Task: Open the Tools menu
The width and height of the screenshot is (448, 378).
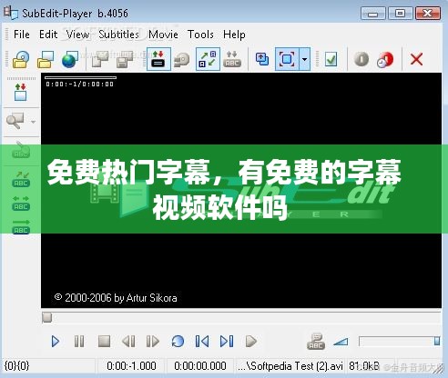Action: [200, 35]
